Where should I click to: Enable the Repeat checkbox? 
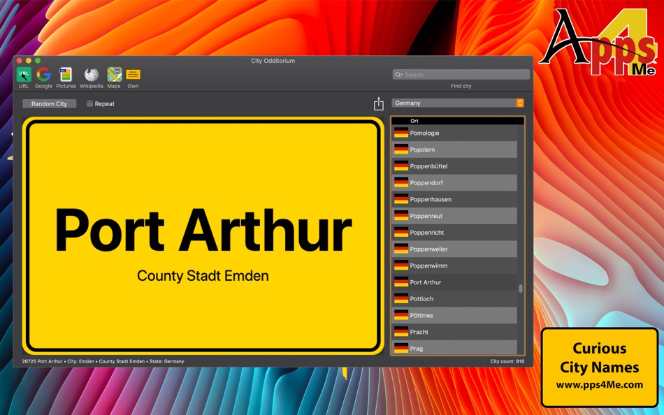(89, 103)
